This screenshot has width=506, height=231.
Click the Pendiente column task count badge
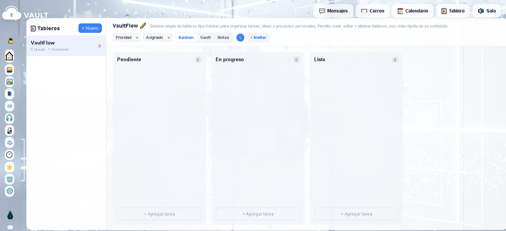(x=198, y=60)
